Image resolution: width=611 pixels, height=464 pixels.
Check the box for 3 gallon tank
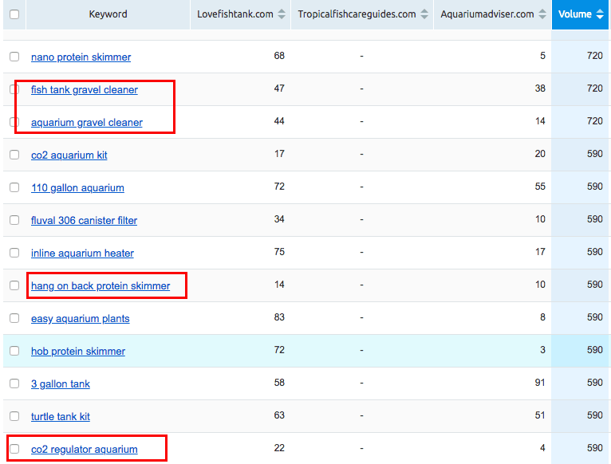(14, 383)
